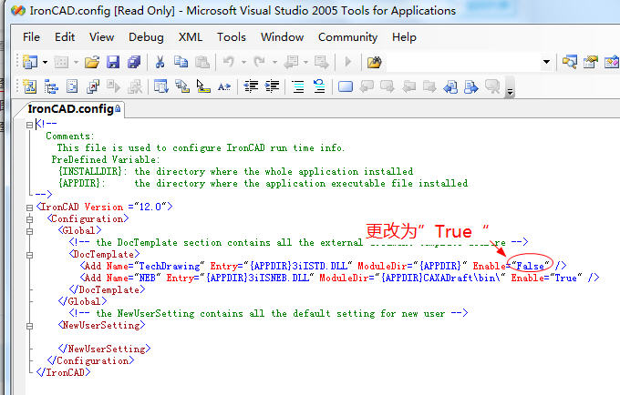Open the Undo history dropdown arrow
The image size is (620, 395).
243,63
